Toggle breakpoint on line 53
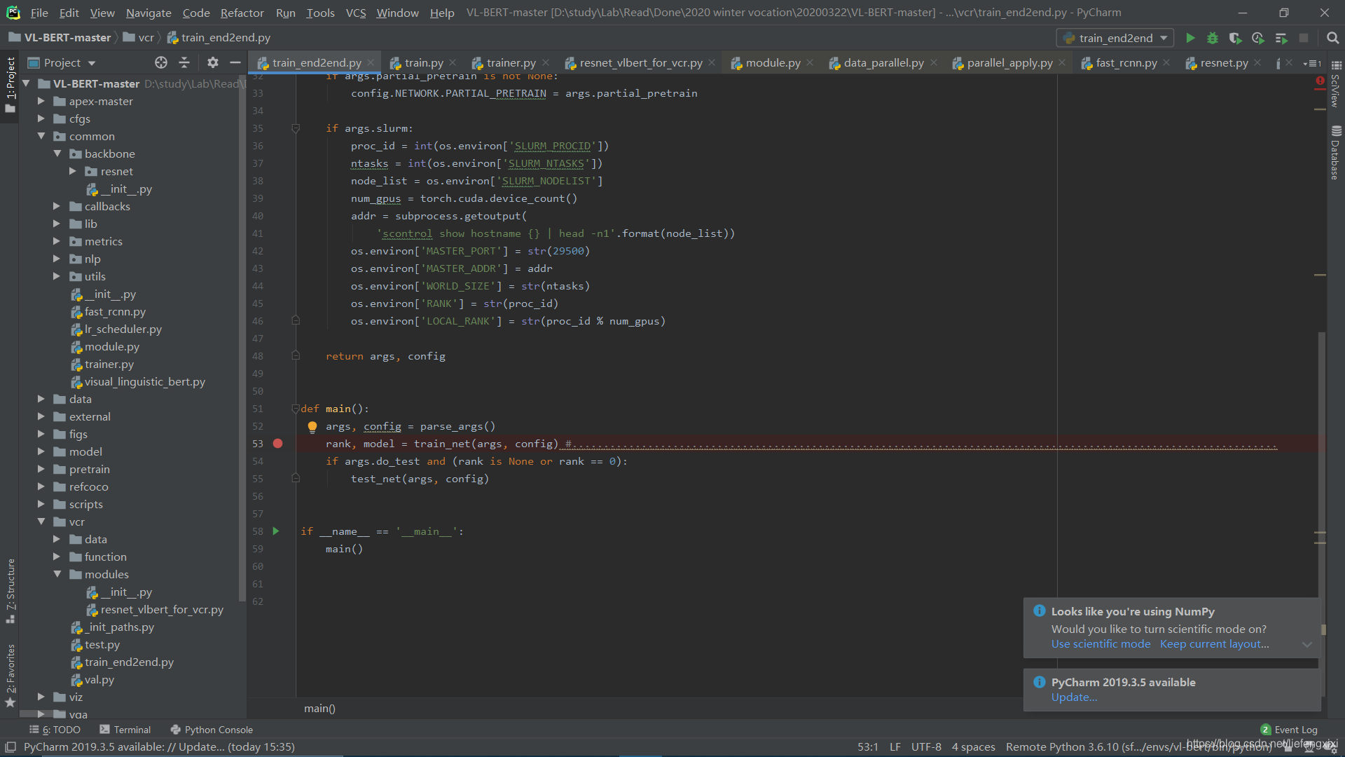1345x757 pixels. (278, 444)
